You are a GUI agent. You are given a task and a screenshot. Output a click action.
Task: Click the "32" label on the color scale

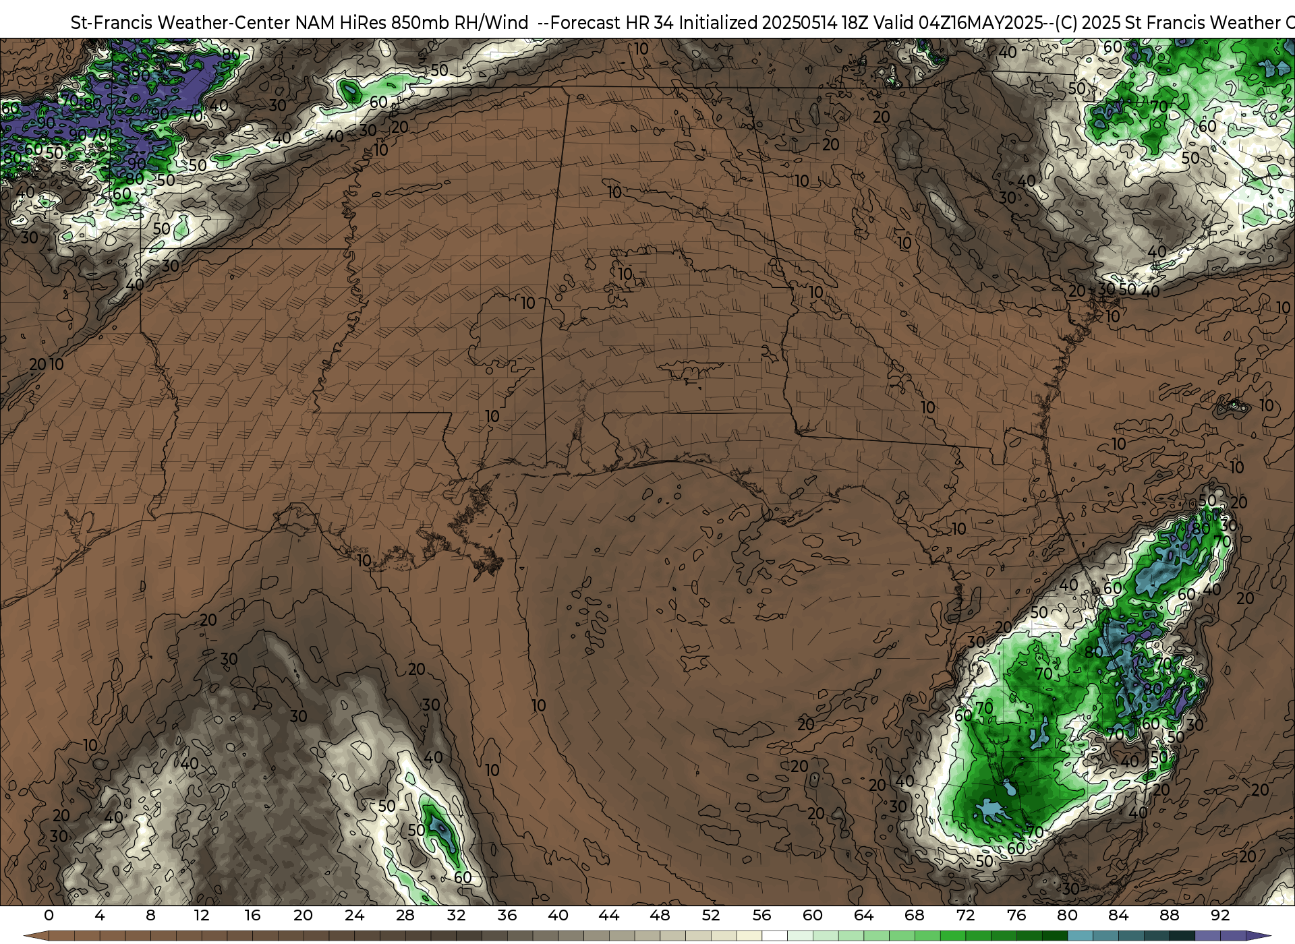(456, 916)
